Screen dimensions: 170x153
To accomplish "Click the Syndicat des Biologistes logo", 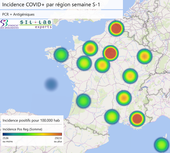I will click(10, 24).
